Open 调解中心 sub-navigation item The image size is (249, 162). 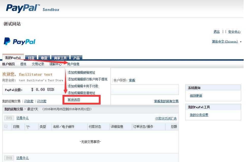click(55, 64)
